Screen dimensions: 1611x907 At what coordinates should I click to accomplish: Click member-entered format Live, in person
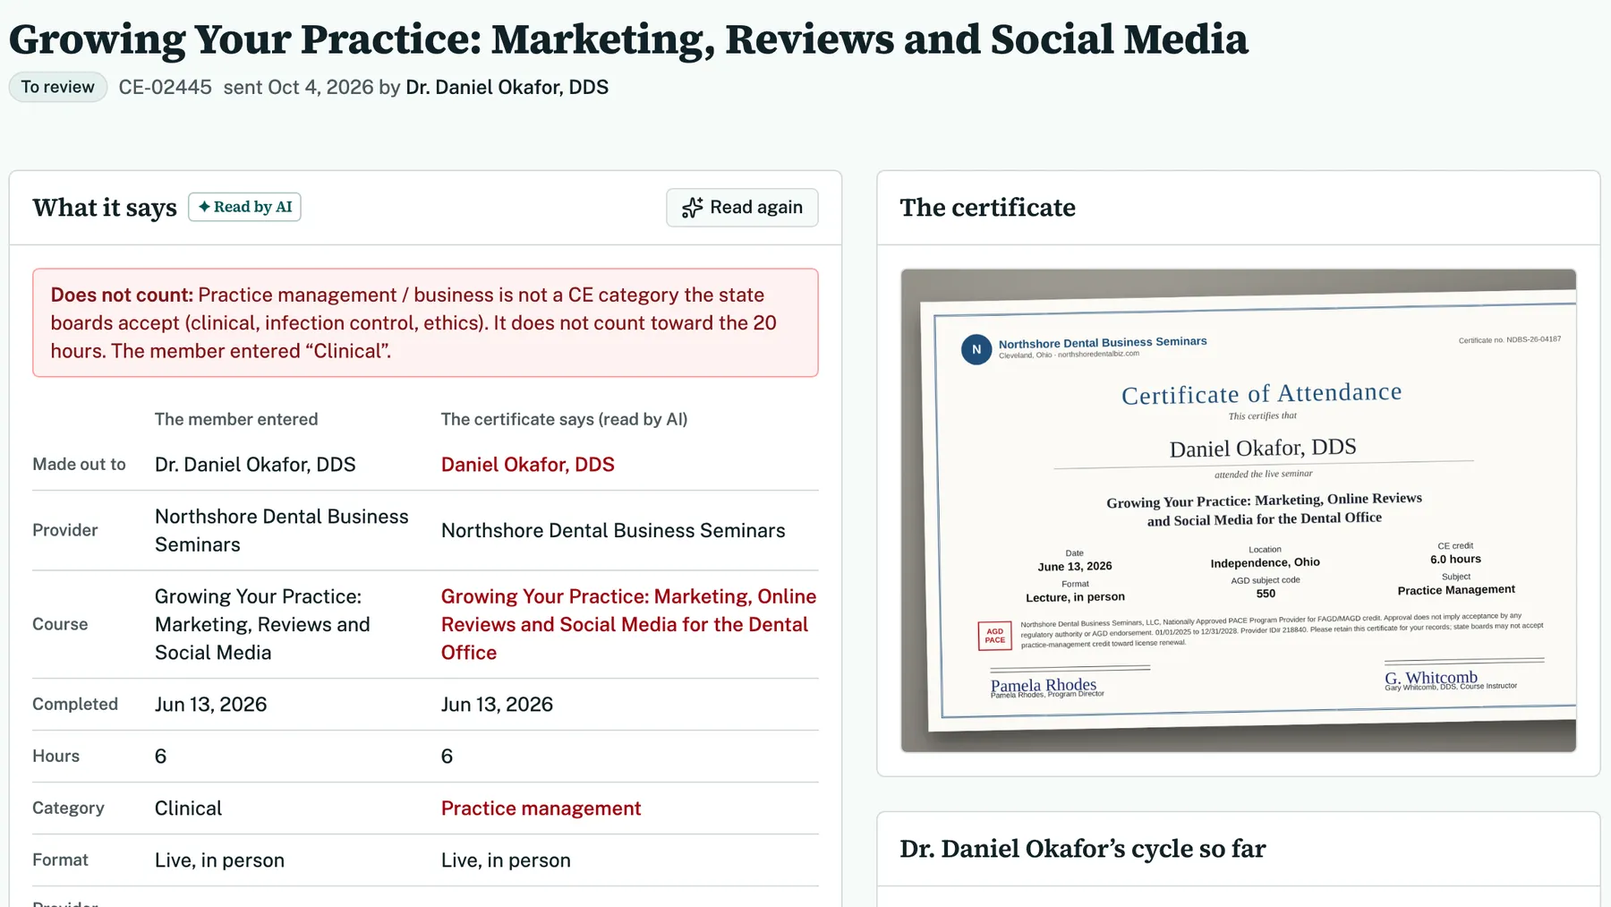coord(220,860)
